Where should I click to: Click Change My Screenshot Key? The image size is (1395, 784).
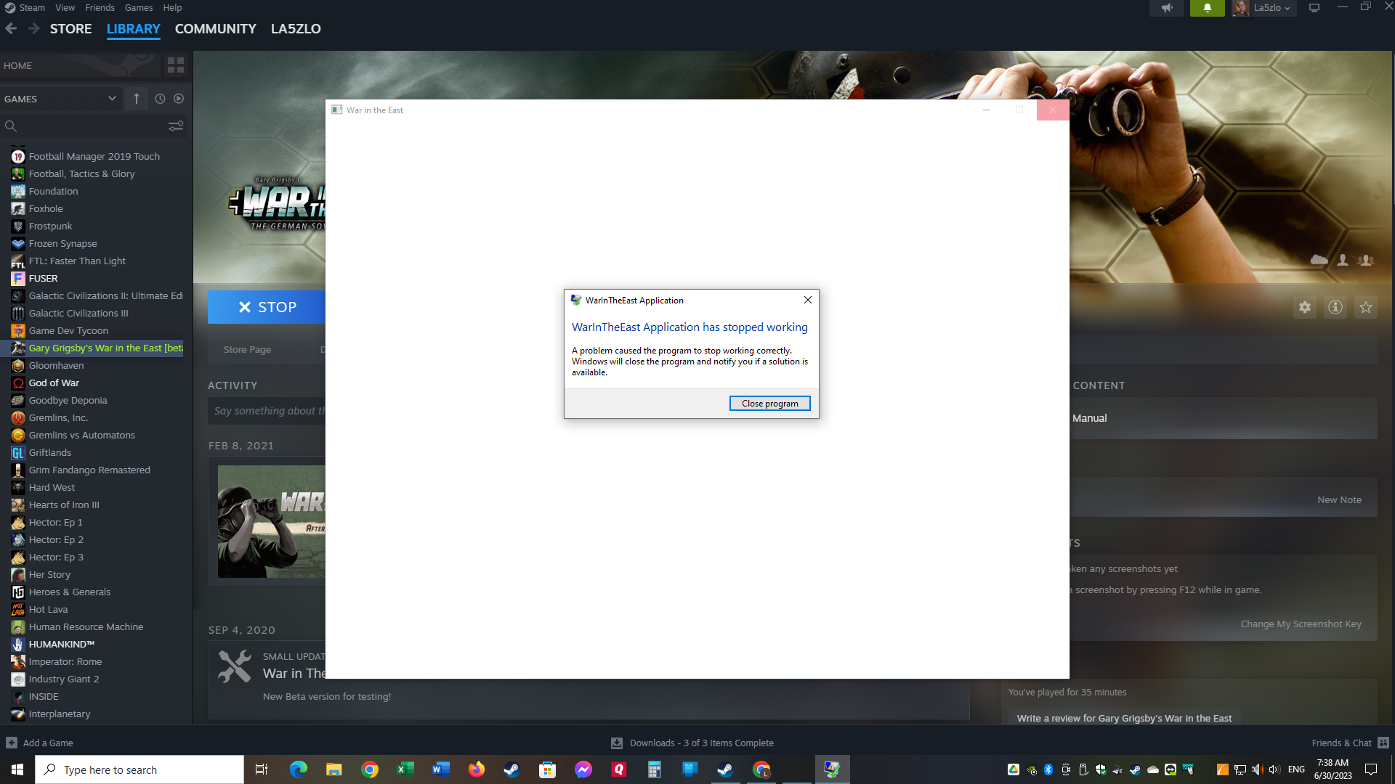1301,624
